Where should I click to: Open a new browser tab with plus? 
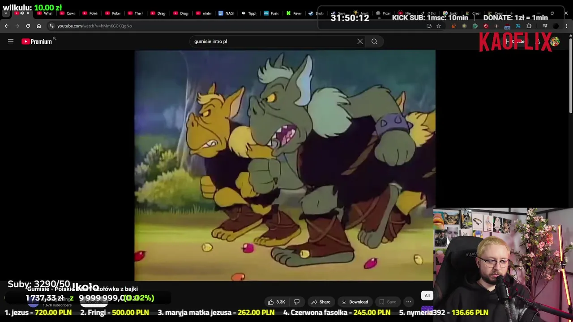pyautogui.click(x=512, y=13)
